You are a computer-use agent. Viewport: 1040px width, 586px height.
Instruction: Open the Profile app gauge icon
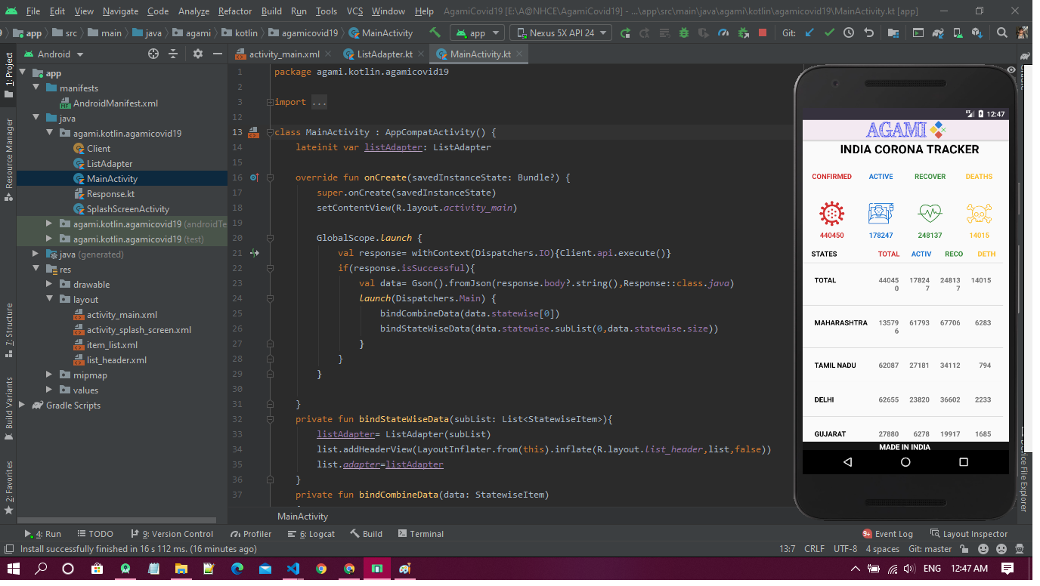(723, 33)
